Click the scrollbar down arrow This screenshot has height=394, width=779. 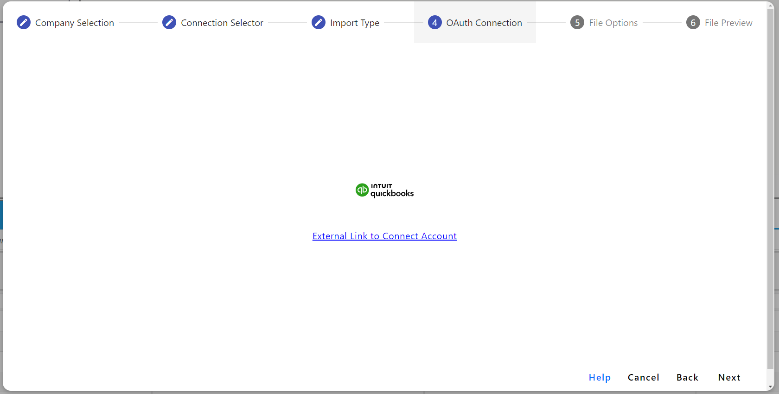click(x=770, y=387)
